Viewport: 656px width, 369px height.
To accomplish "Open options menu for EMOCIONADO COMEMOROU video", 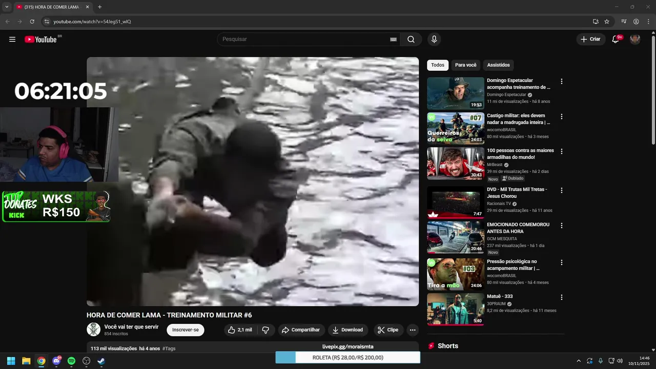I will click(562, 225).
